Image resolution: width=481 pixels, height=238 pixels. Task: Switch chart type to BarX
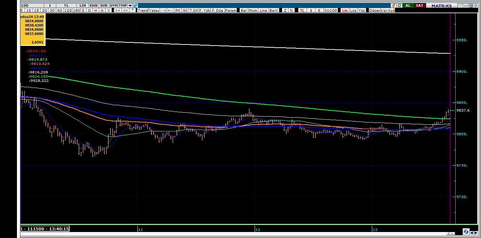274,10
